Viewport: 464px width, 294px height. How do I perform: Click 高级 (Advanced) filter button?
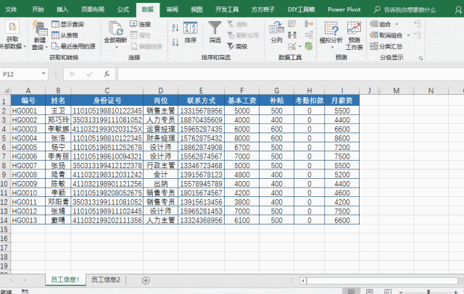pyautogui.click(x=238, y=46)
